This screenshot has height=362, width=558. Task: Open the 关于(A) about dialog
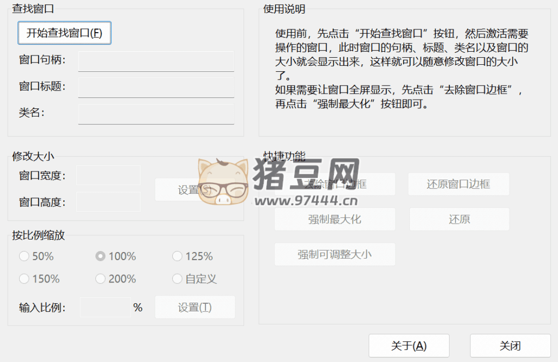point(409,346)
